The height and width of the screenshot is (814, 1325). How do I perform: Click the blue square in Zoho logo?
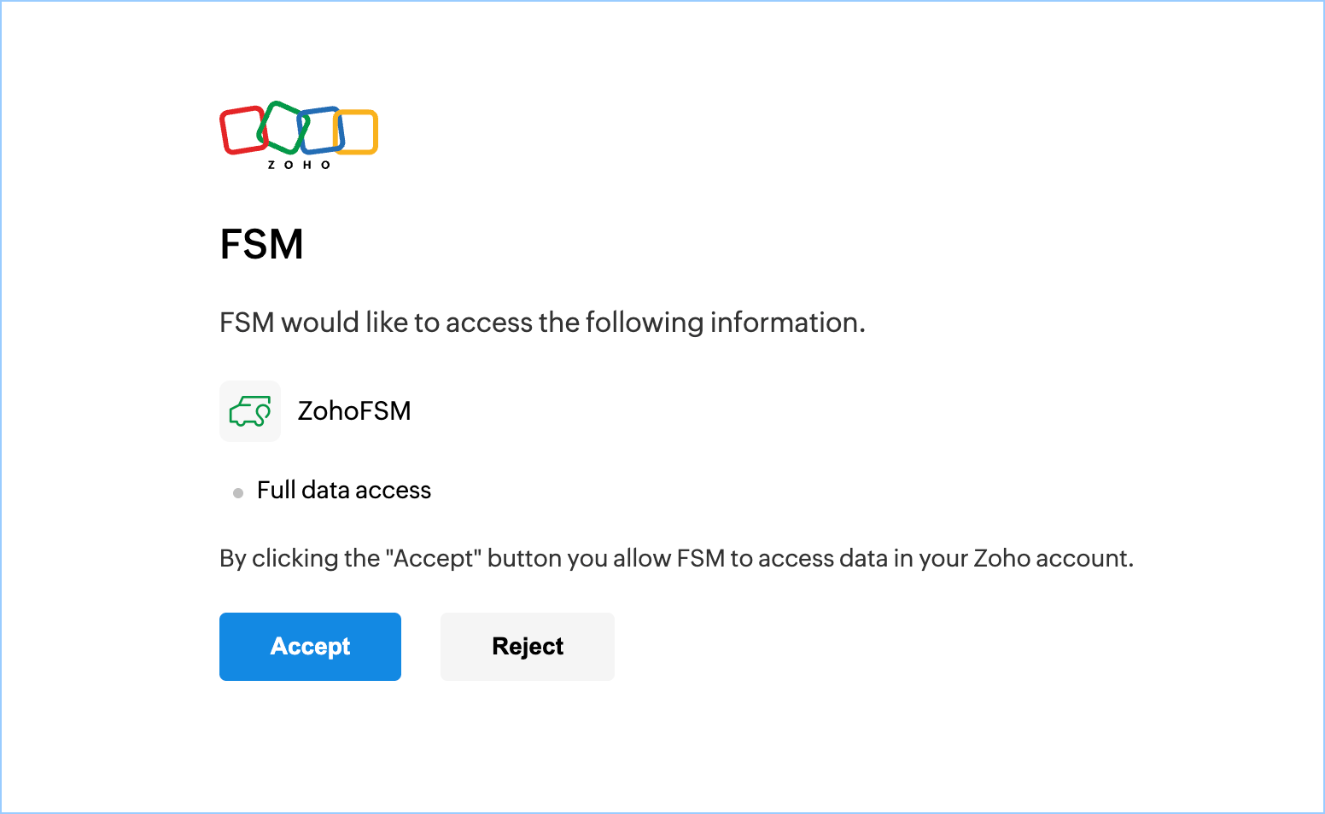click(x=323, y=128)
